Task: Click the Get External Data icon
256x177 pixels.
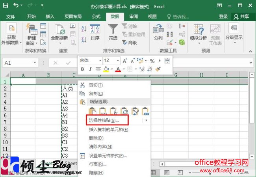Action: (11, 28)
